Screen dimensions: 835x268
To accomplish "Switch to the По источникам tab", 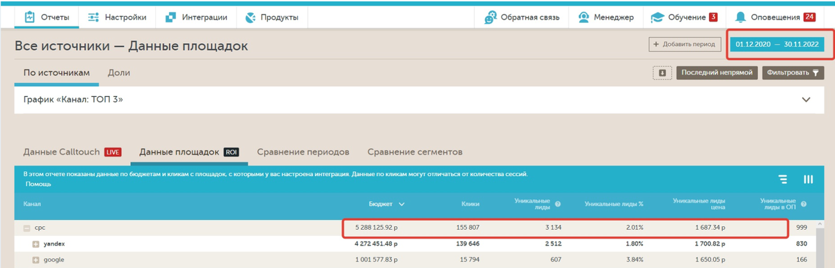I will point(57,73).
